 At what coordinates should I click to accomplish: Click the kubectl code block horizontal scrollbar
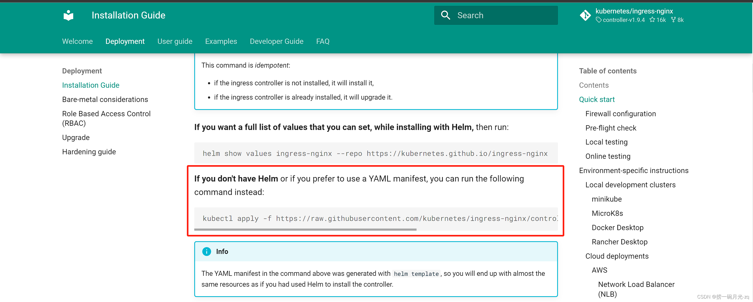[305, 230]
